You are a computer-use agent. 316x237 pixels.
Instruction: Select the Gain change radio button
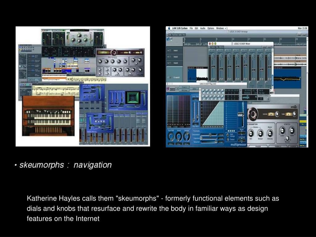coord(228,135)
